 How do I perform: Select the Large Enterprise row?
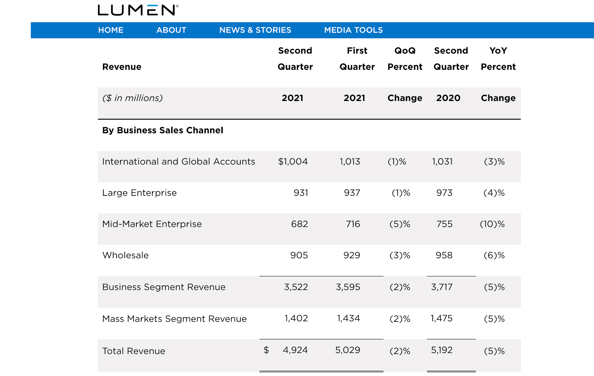[x=139, y=193]
